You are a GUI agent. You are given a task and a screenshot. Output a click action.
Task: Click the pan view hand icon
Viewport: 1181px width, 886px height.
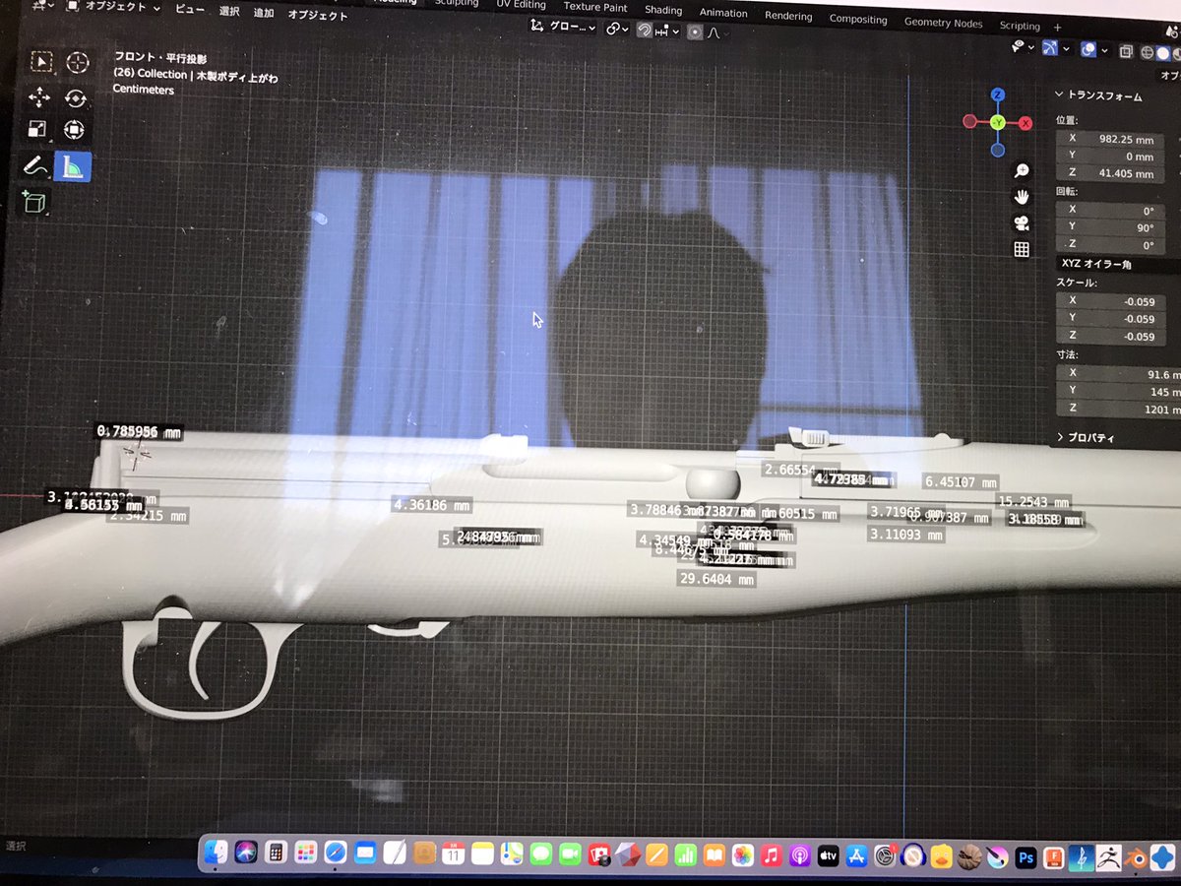tap(1022, 197)
